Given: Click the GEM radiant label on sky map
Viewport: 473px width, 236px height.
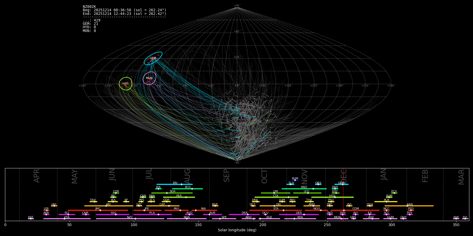Looking at the screenshot, I should (153, 58).
